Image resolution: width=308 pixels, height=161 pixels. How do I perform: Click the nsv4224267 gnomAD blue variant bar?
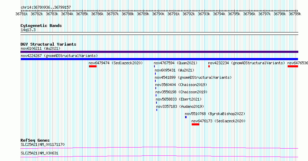click(x=159, y=59)
